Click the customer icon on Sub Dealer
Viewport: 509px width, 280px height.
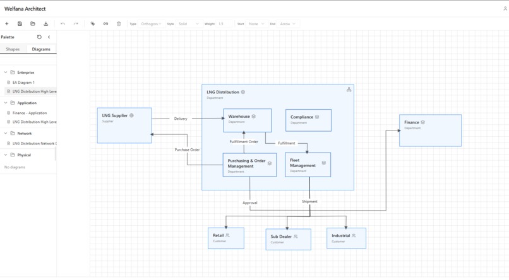tap(296, 236)
